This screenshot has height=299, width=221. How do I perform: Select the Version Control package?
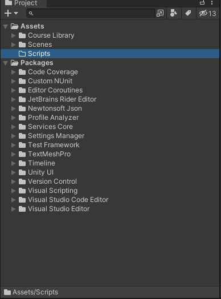click(52, 181)
